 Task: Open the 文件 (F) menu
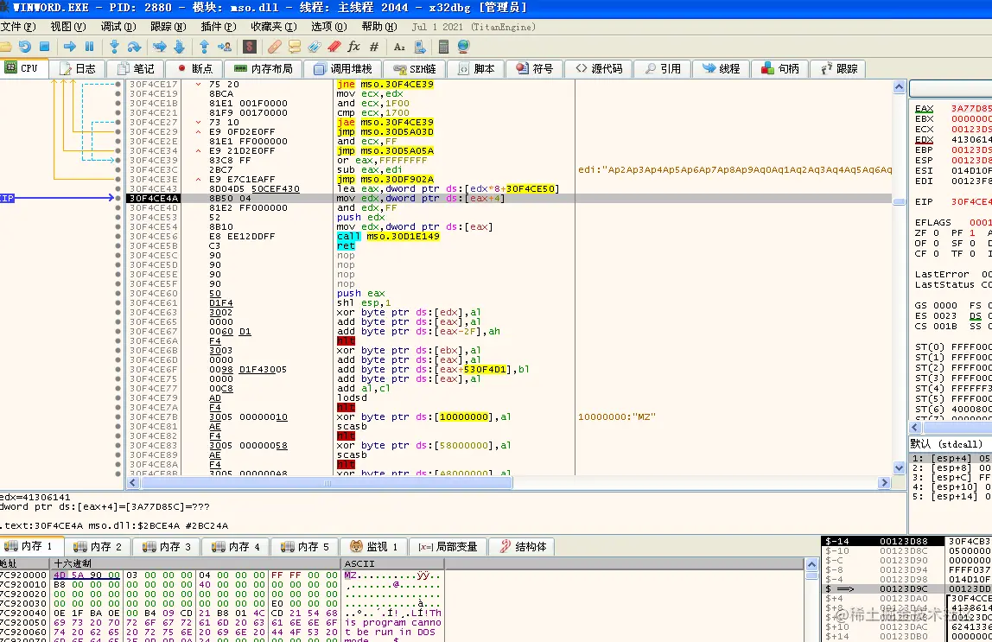tap(18, 27)
